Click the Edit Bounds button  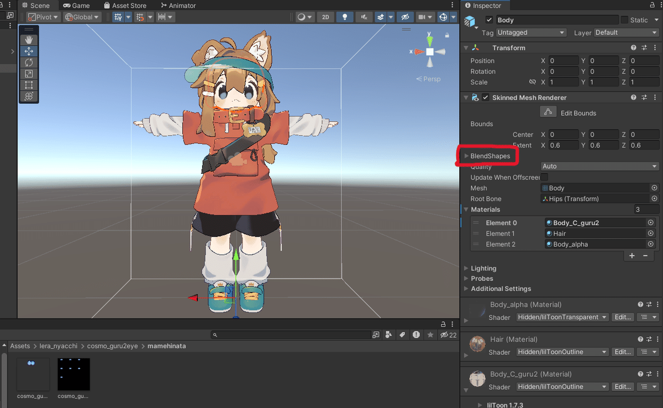pos(548,112)
